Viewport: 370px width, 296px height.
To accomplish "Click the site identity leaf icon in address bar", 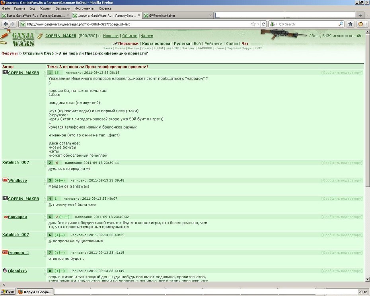I will [23, 24].
